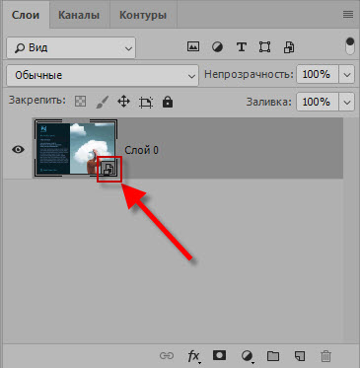
Task: Open the Вид filter type dropdown
Action: [x=71, y=47]
